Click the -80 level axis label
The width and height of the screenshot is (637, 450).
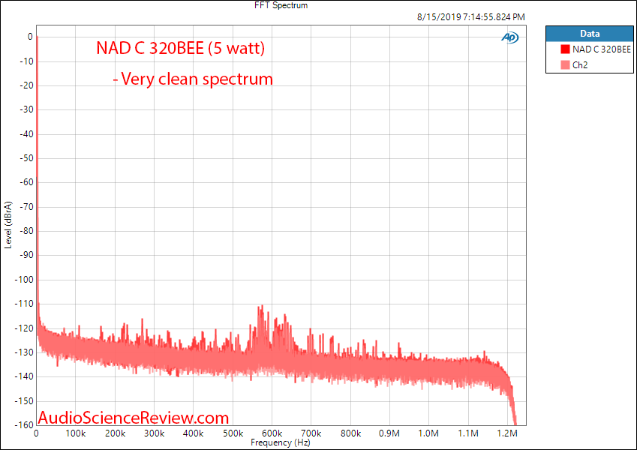[x=26, y=231]
